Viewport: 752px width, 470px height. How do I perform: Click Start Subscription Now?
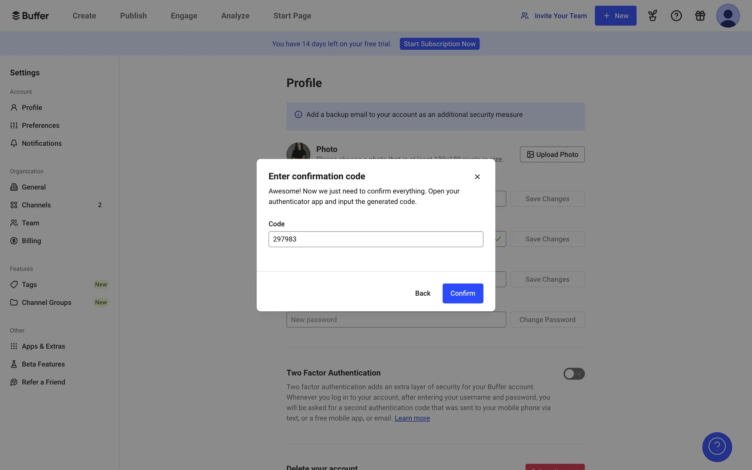(439, 44)
